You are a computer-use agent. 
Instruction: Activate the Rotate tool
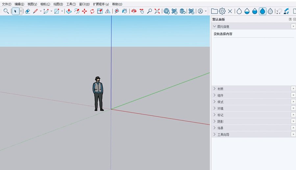(92, 11)
